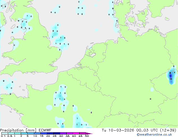178x137 pixels.
Task: Click the 'ECMWF' model label
Action: [x=45, y=130]
